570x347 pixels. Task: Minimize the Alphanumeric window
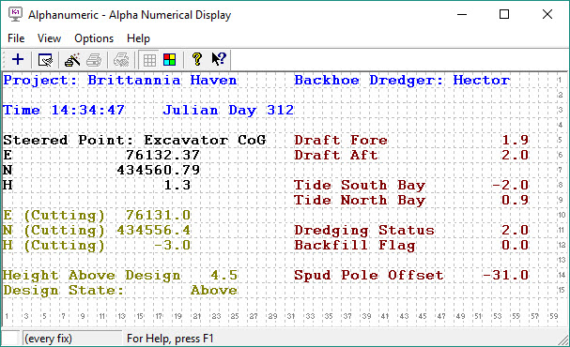462,14
